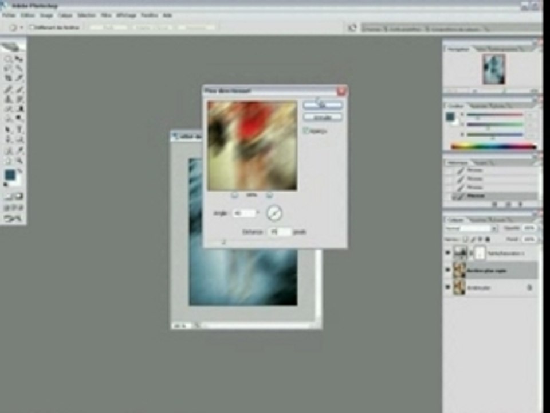Open the Edition menu
Image resolution: width=550 pixels, height=413 pixels.
pos(27,15)
